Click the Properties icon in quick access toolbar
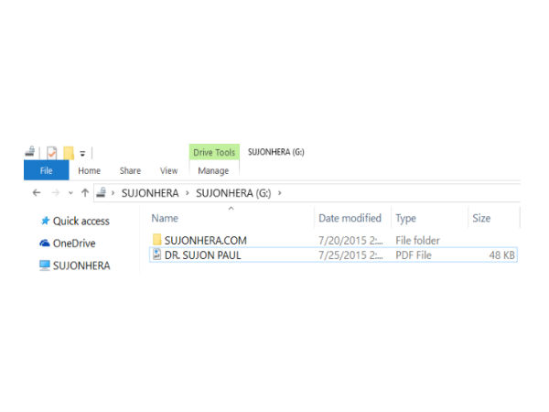This screenshot has width=549, height=412. click(52, 152)
